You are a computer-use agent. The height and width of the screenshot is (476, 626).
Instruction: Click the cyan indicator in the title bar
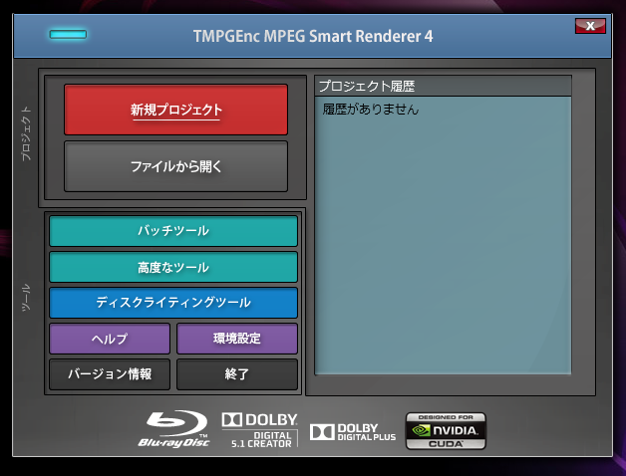point(68,34)
